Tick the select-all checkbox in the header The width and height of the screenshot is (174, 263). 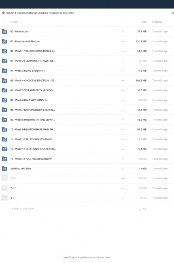click(x=5, y=22)
